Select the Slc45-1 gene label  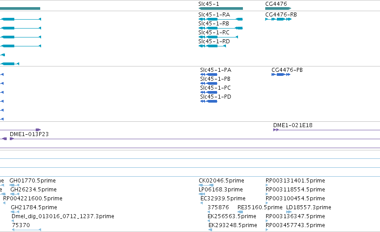pos(209,4)
